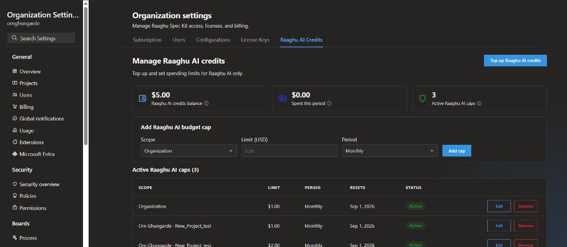
Task: Click the SCOPE column header
Action: pyautogui.click(x=145, y=188)
